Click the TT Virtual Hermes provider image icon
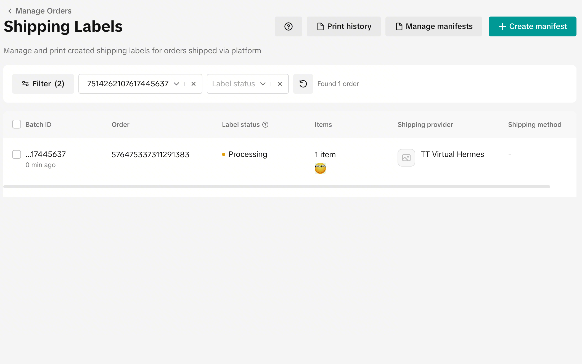The width and height of the screenshot is (582, 364). pyautogui.click(x=406, y=158)
